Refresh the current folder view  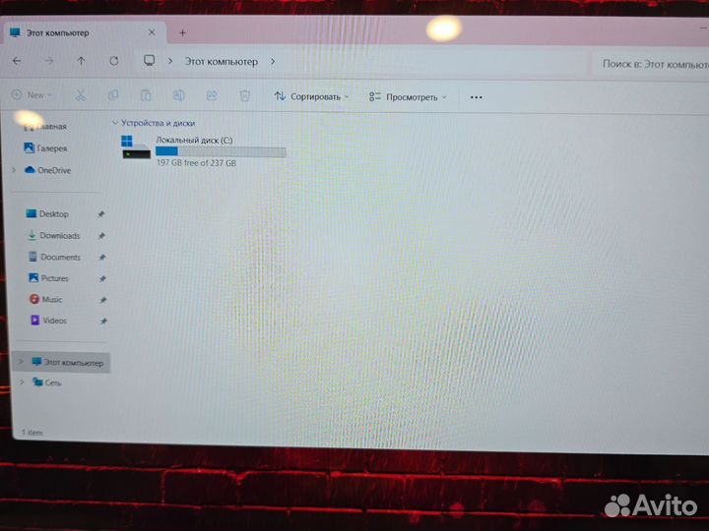tap(114, 61)
